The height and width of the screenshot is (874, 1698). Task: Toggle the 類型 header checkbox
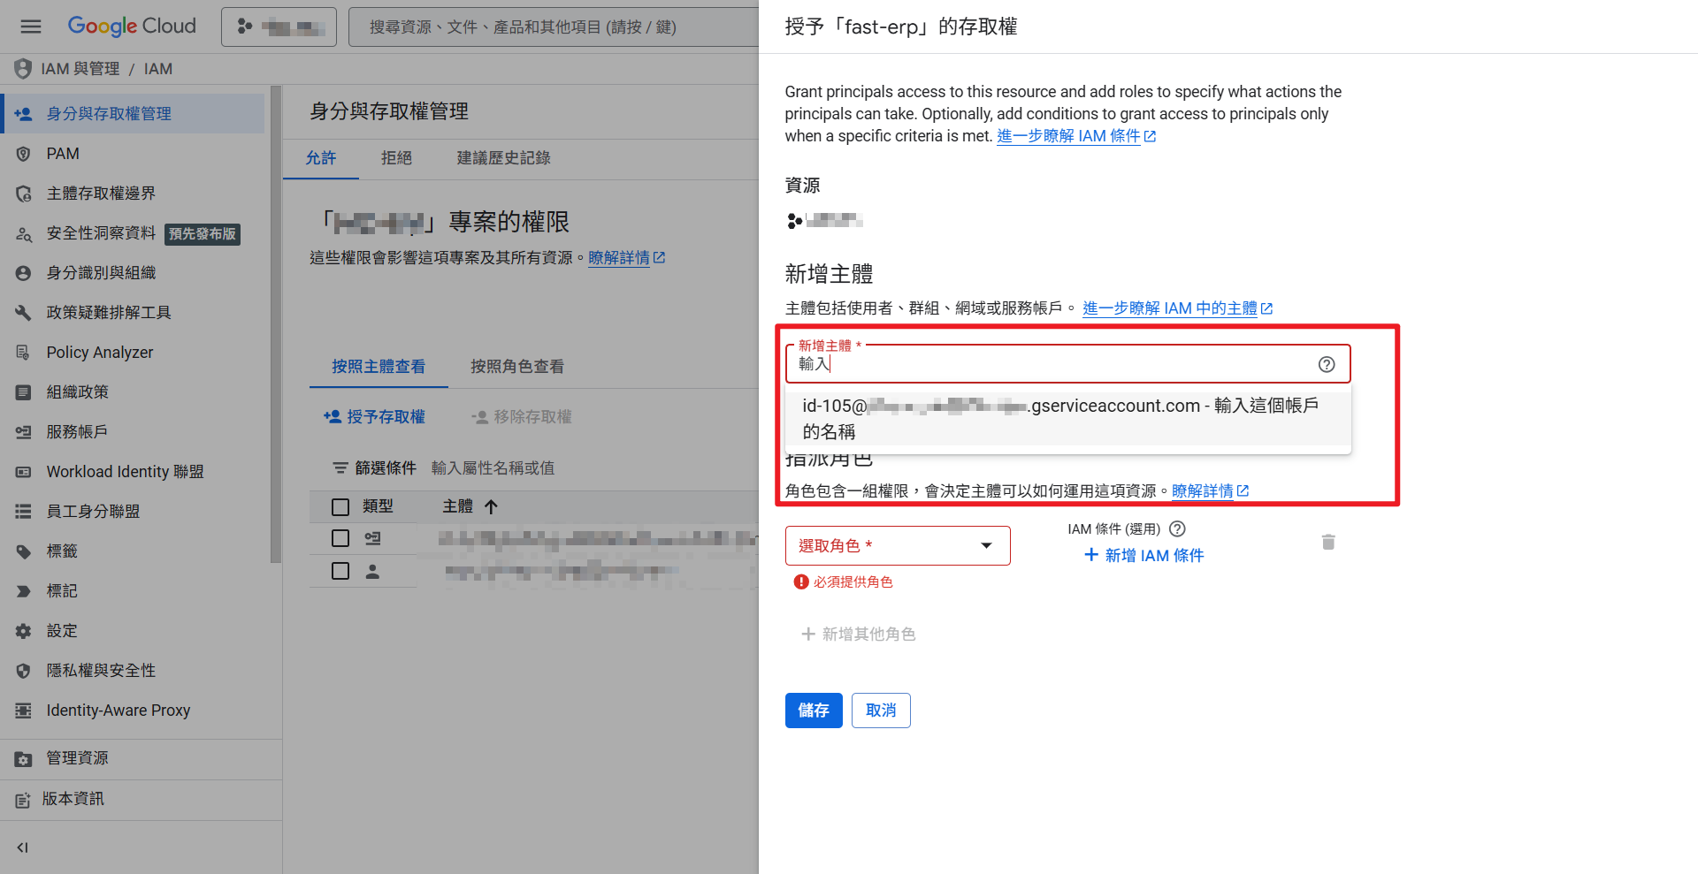[x=340, y=506]
